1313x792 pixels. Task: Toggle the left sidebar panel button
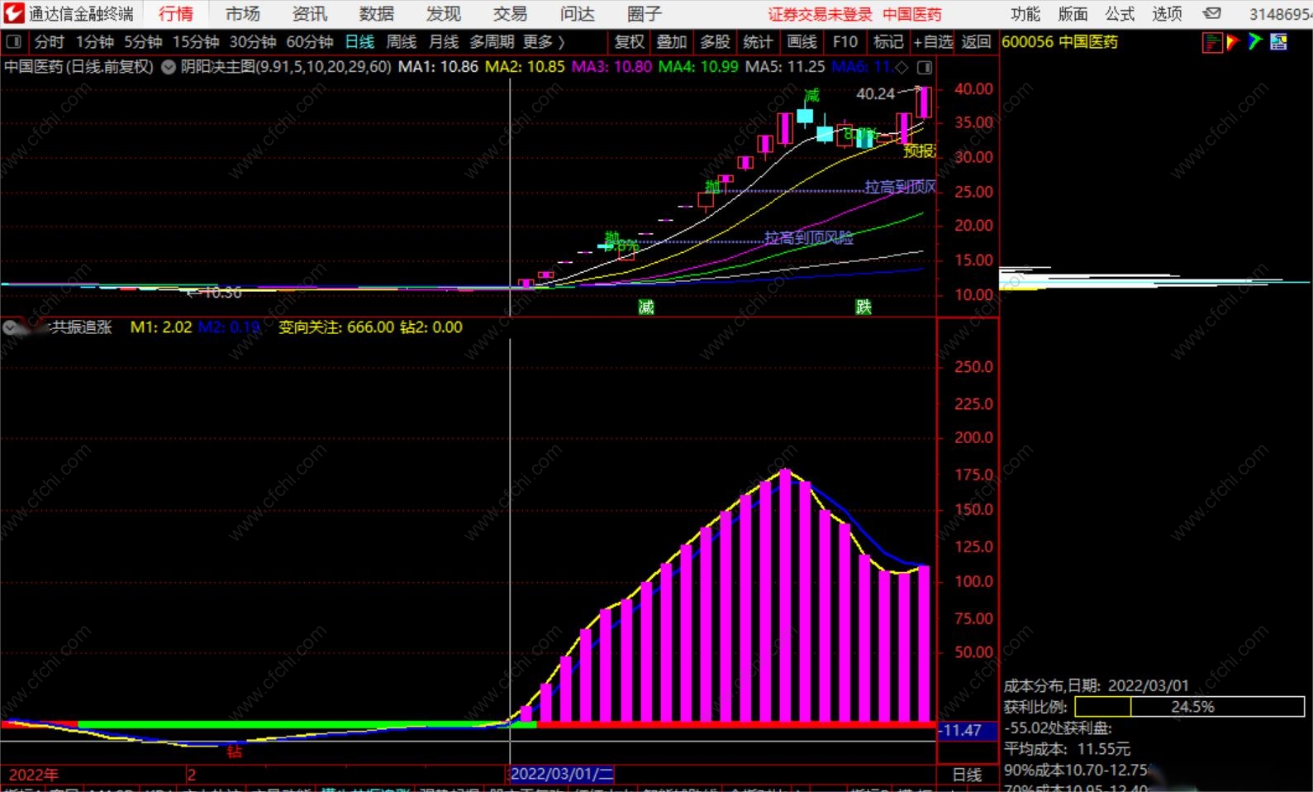(x=14, y=42)
